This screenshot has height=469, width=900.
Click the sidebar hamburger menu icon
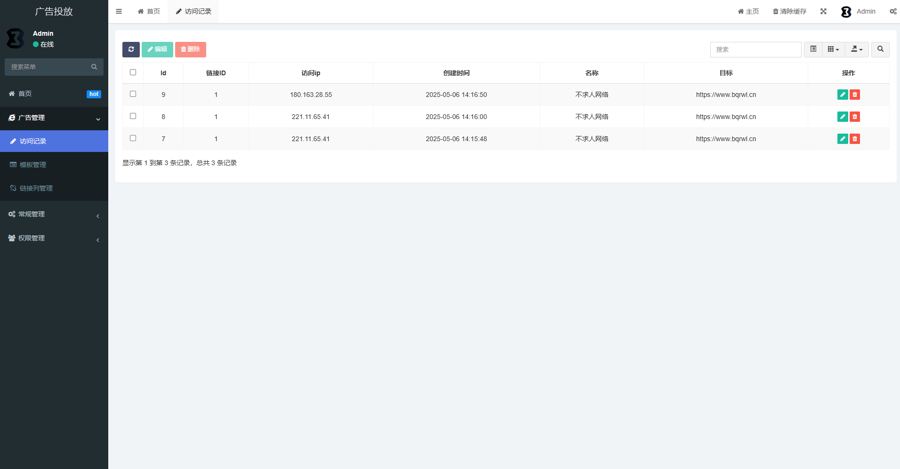coord(119,11)
